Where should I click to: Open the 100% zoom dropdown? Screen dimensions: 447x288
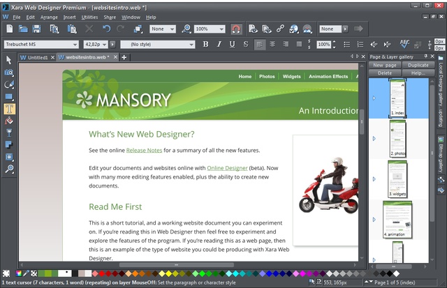(x=221, y=29)
